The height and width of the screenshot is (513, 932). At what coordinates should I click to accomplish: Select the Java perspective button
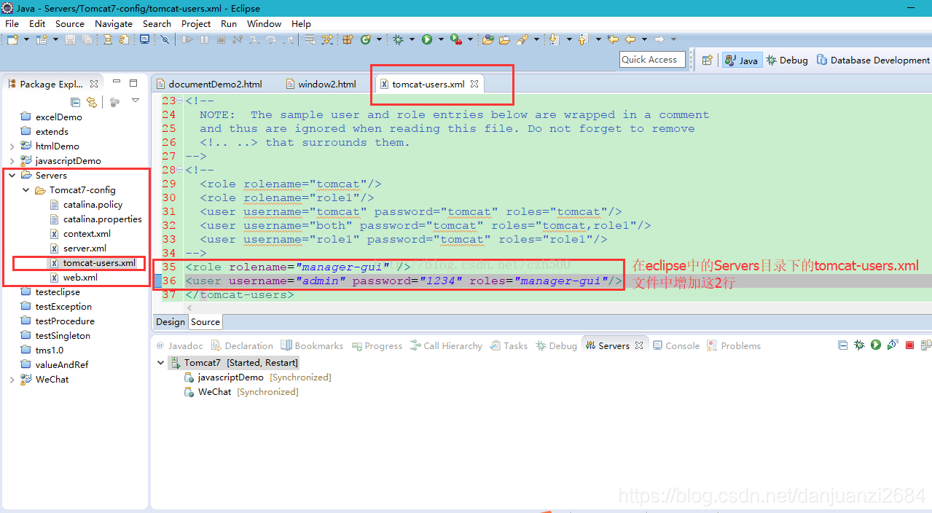[x=741, y=60]
